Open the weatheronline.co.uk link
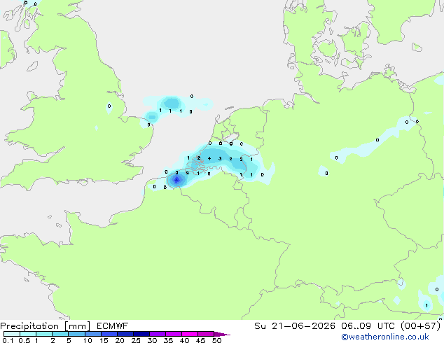This screenshot has width=444, height=343. (385, 337)
